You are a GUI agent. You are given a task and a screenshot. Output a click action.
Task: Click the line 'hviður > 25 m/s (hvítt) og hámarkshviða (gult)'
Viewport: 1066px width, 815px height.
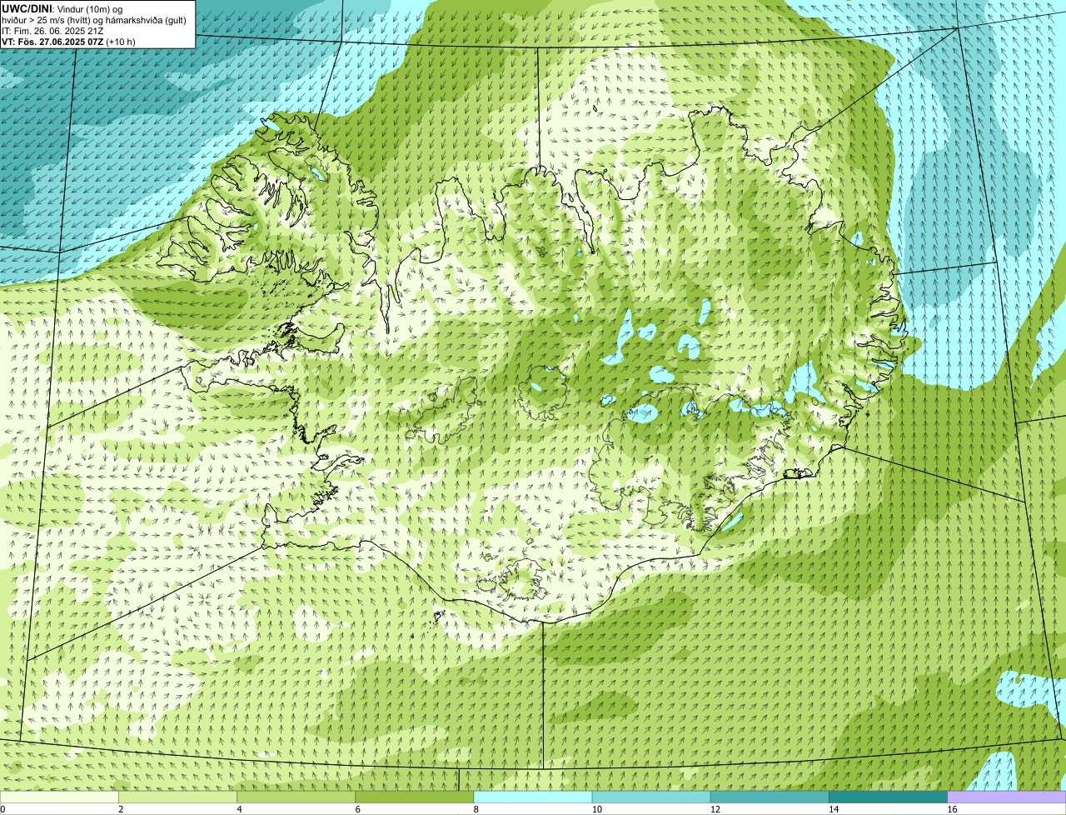[94, 20]
